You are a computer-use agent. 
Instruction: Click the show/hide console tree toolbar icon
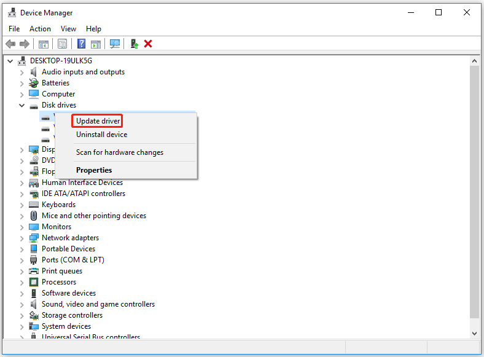(44, 44)
